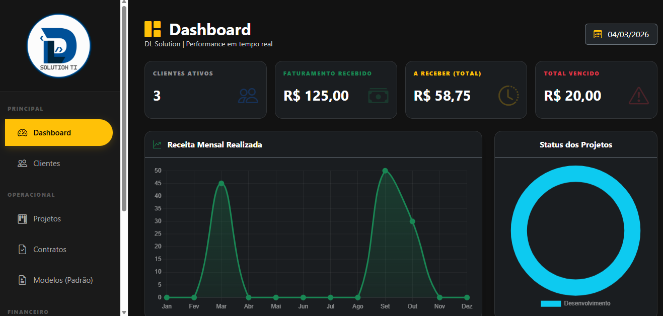Go to Clientes in the sidebar
Screen dimensions: 663x316
tap(46, 164)
